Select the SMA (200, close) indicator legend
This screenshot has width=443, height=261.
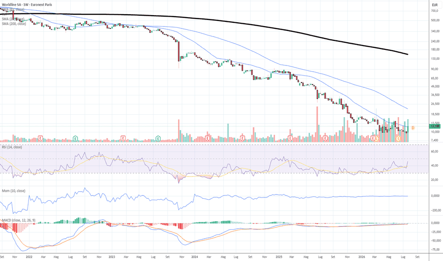[x=14, y=24]
